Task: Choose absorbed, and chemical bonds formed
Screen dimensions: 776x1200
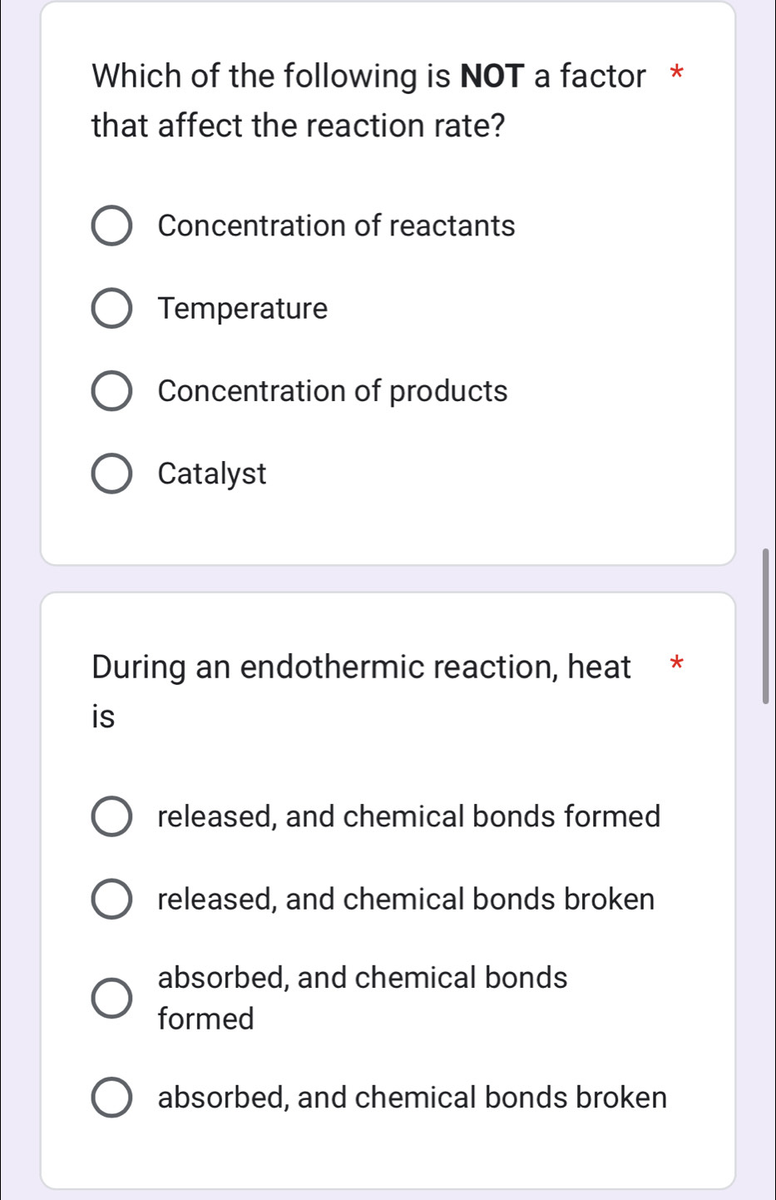Action: (x=111, y=998)
